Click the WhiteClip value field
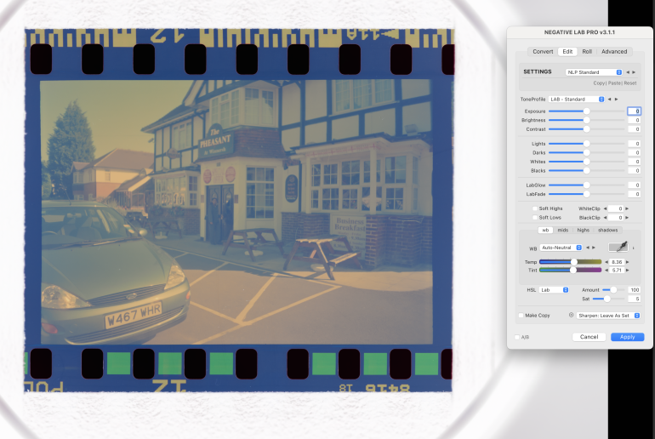This screenshot has width=655, height=439. (x=616, y=208)
